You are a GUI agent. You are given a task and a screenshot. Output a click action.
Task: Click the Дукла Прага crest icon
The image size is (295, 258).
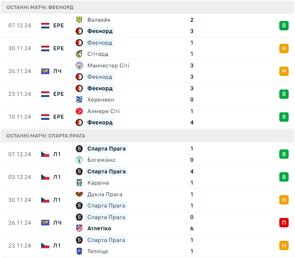click(79, 194)
